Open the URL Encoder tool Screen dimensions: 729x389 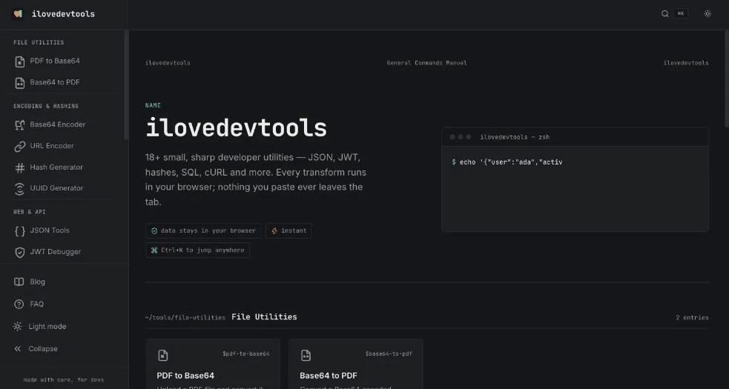tap(62, 146)
